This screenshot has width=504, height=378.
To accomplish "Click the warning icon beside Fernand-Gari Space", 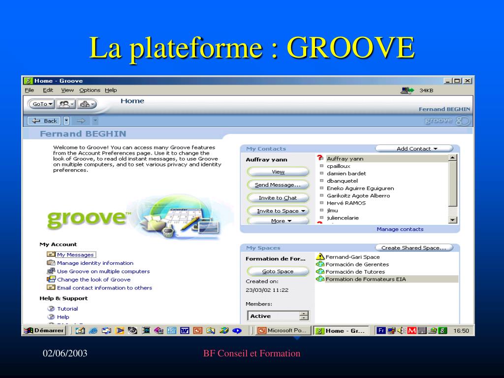I will pos(320,256).
